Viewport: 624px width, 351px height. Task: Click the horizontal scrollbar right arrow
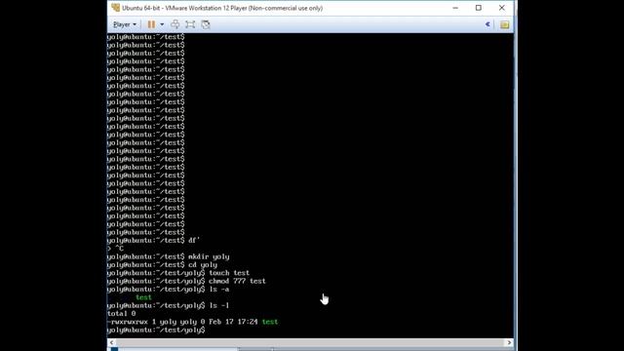point(509,342)
